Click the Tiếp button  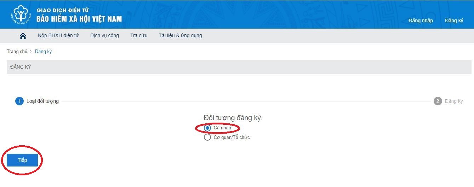[22, 160]
